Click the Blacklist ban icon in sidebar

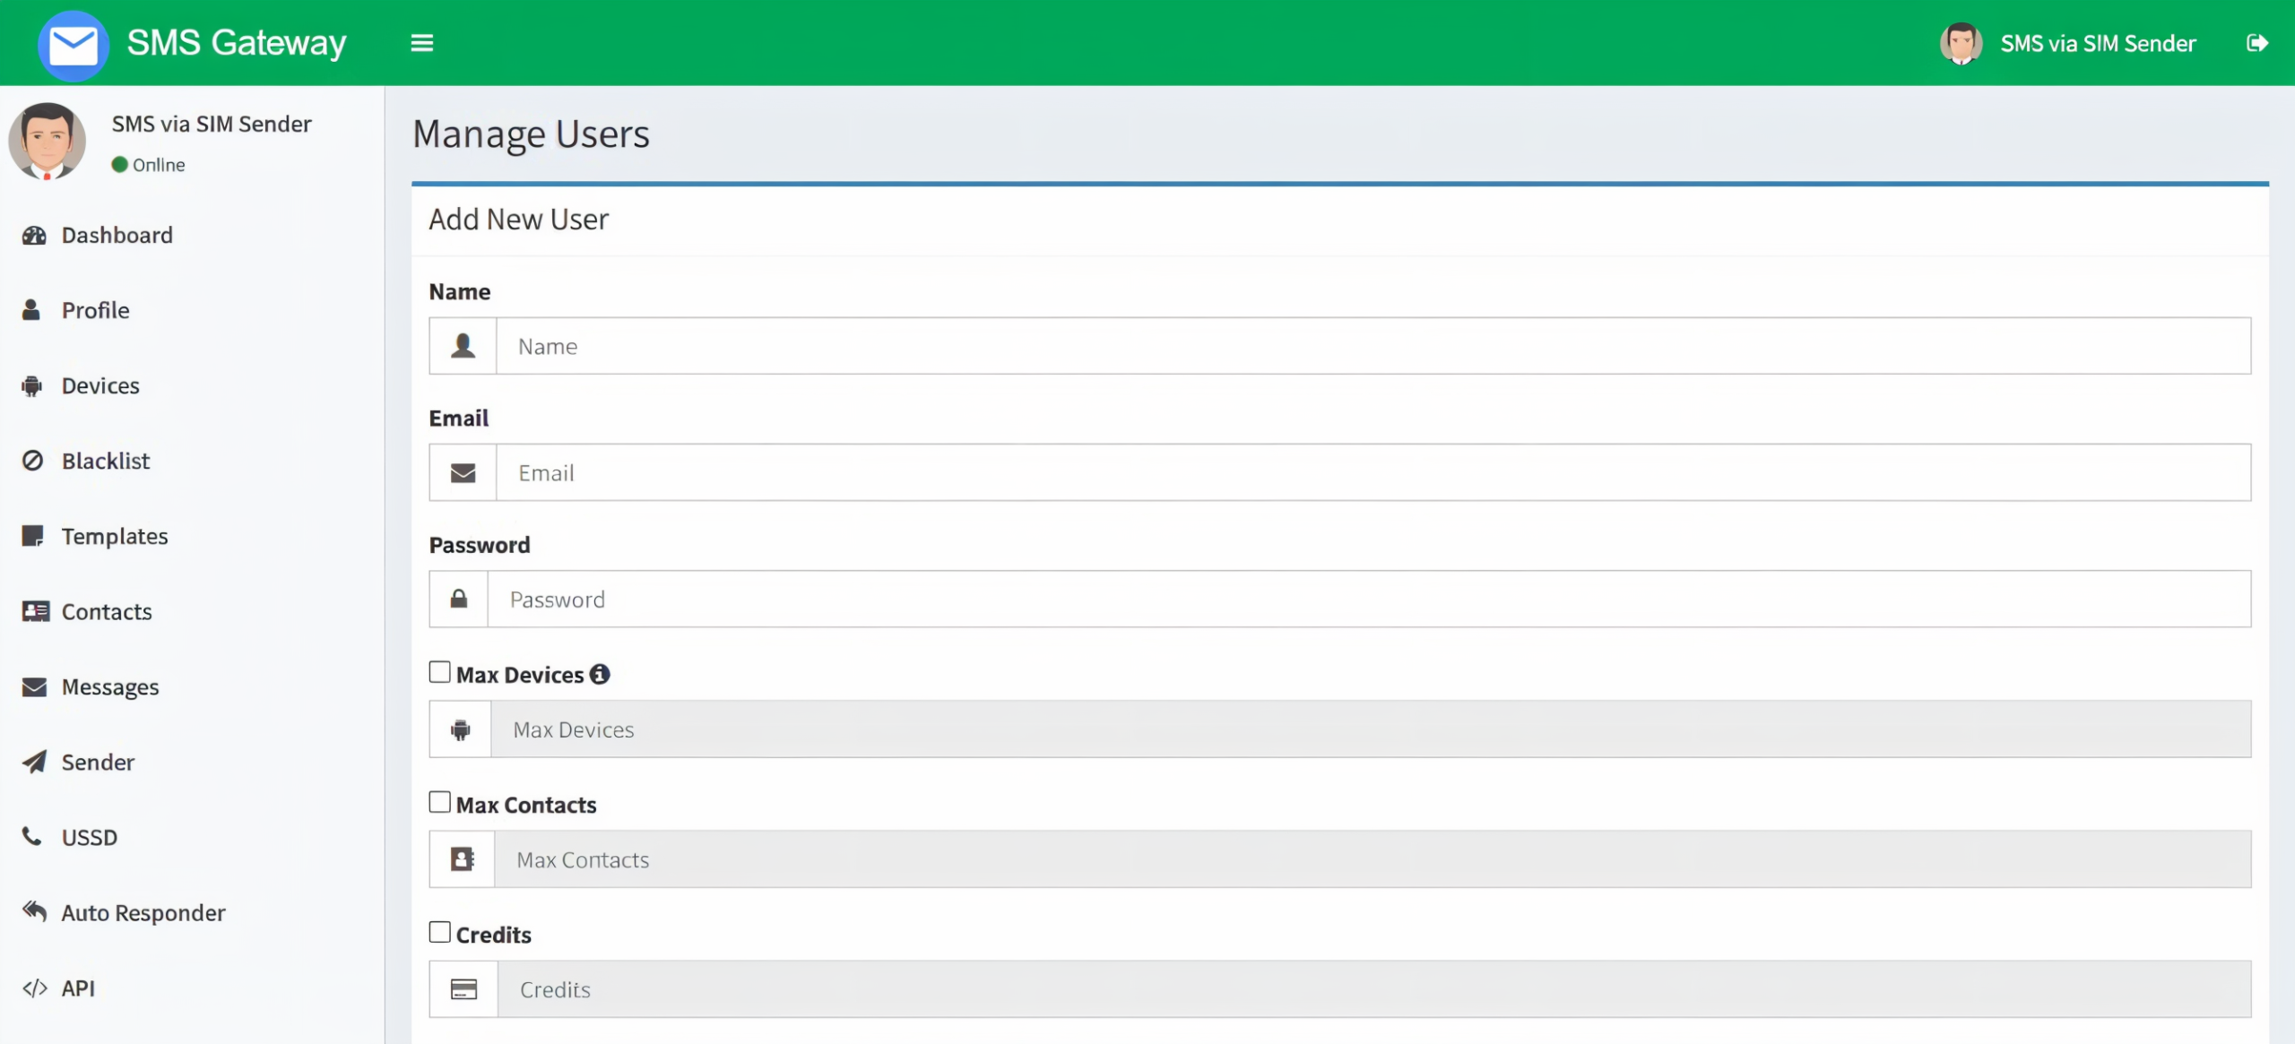33,461
